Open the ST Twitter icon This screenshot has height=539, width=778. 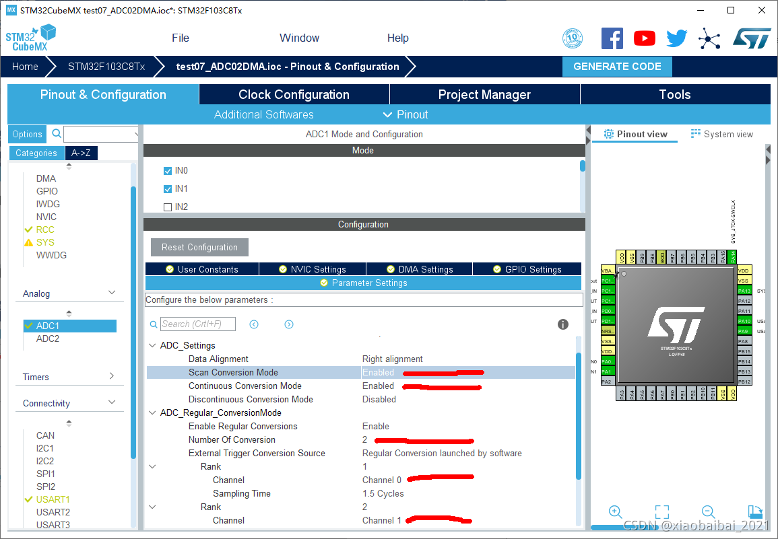[x=677, y=38]
